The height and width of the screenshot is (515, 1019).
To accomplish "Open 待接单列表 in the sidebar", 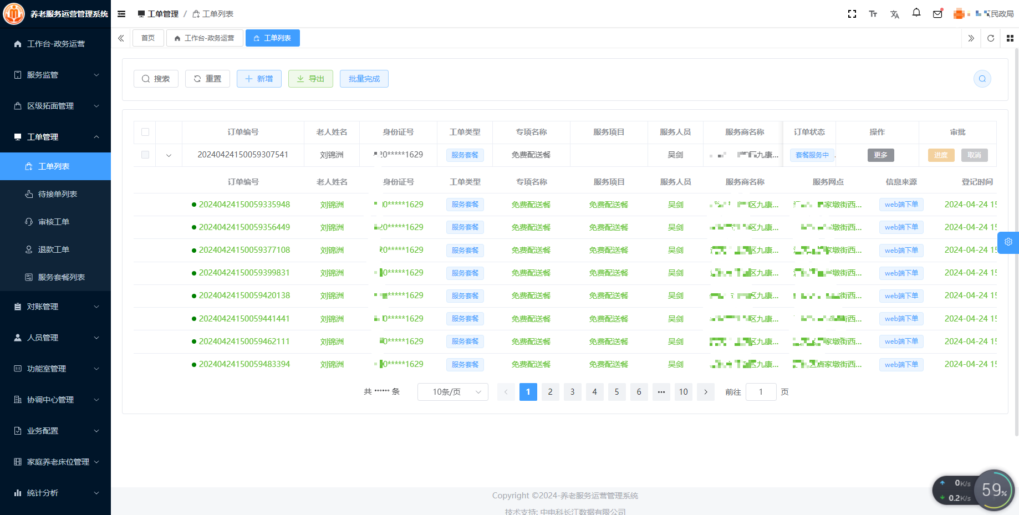I will coord(55,194).
